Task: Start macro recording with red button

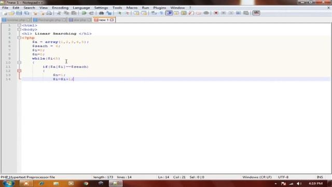Action: pyautogui.click(x=216, y=13)
